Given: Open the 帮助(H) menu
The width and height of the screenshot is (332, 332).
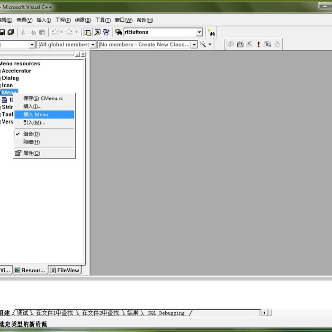Looking at the screenshot, I should (145, 20).
